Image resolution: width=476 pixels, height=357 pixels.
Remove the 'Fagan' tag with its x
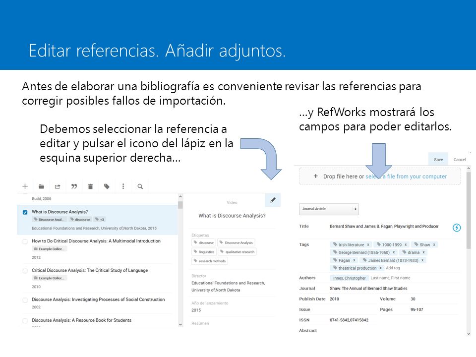(x=354, y=260)
